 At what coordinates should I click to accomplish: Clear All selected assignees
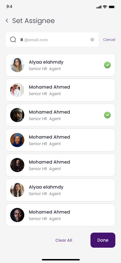click(64, 240)
